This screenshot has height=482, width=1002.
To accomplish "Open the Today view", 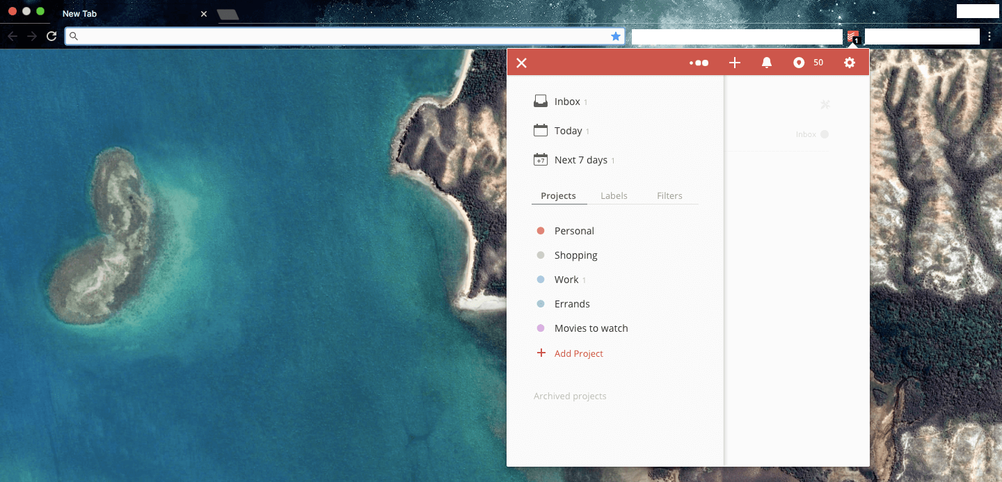I will pos(567,131).
